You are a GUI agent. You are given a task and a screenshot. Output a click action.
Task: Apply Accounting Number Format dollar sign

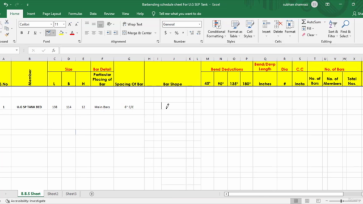166,33
